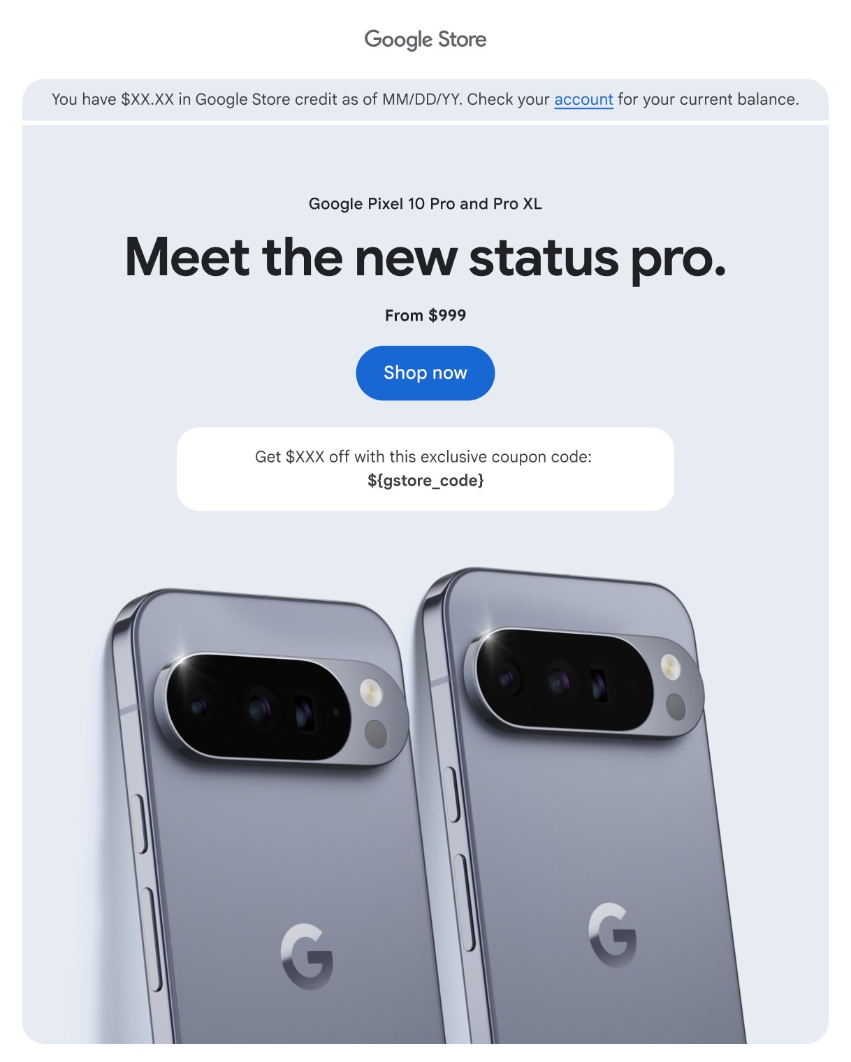Click the Meet the new status pro headline
The image size is (851, 1062).
425,258
